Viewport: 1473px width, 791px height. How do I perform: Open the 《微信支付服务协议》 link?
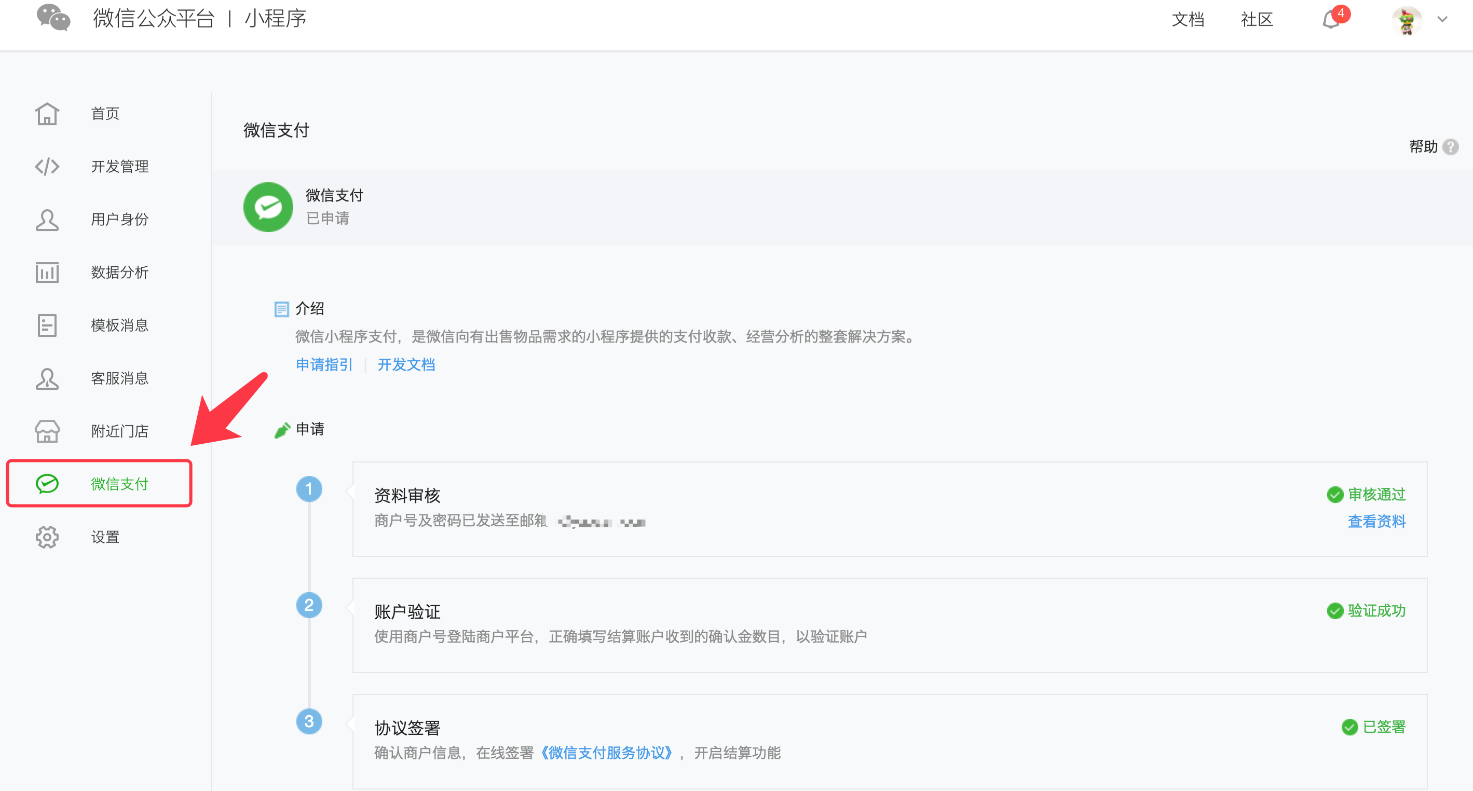(606, 752)
